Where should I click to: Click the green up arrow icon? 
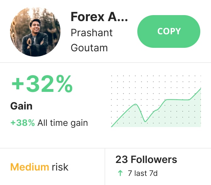pyautogui.click(x=119, y=173)
